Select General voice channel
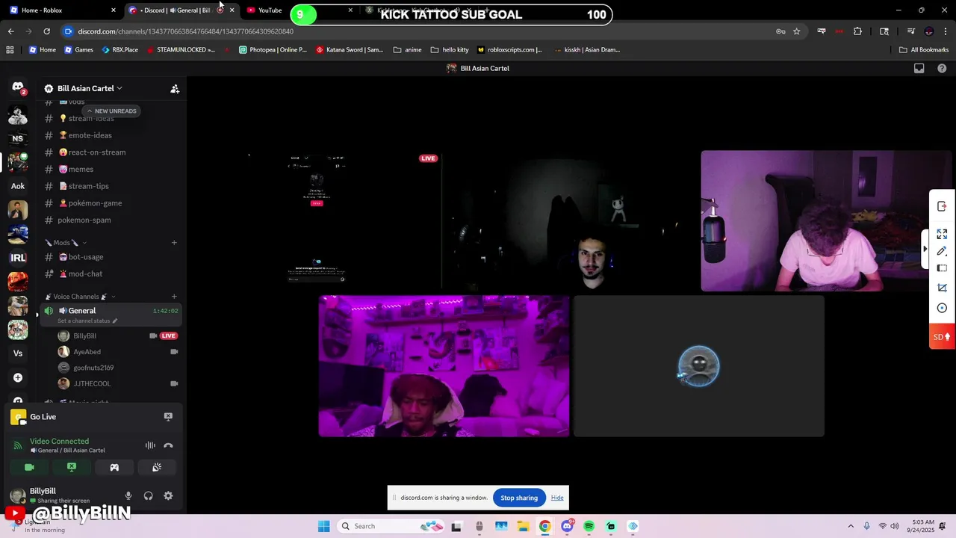This screenshot has height=538, width=956. [111, 314]
